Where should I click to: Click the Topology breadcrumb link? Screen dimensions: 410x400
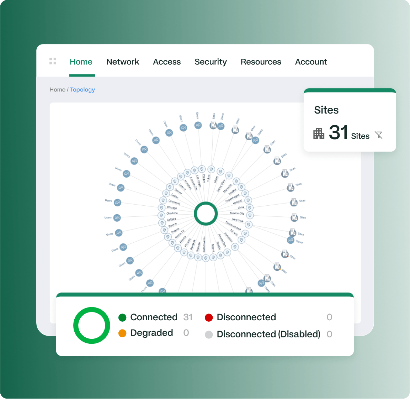tap(82, 90)
